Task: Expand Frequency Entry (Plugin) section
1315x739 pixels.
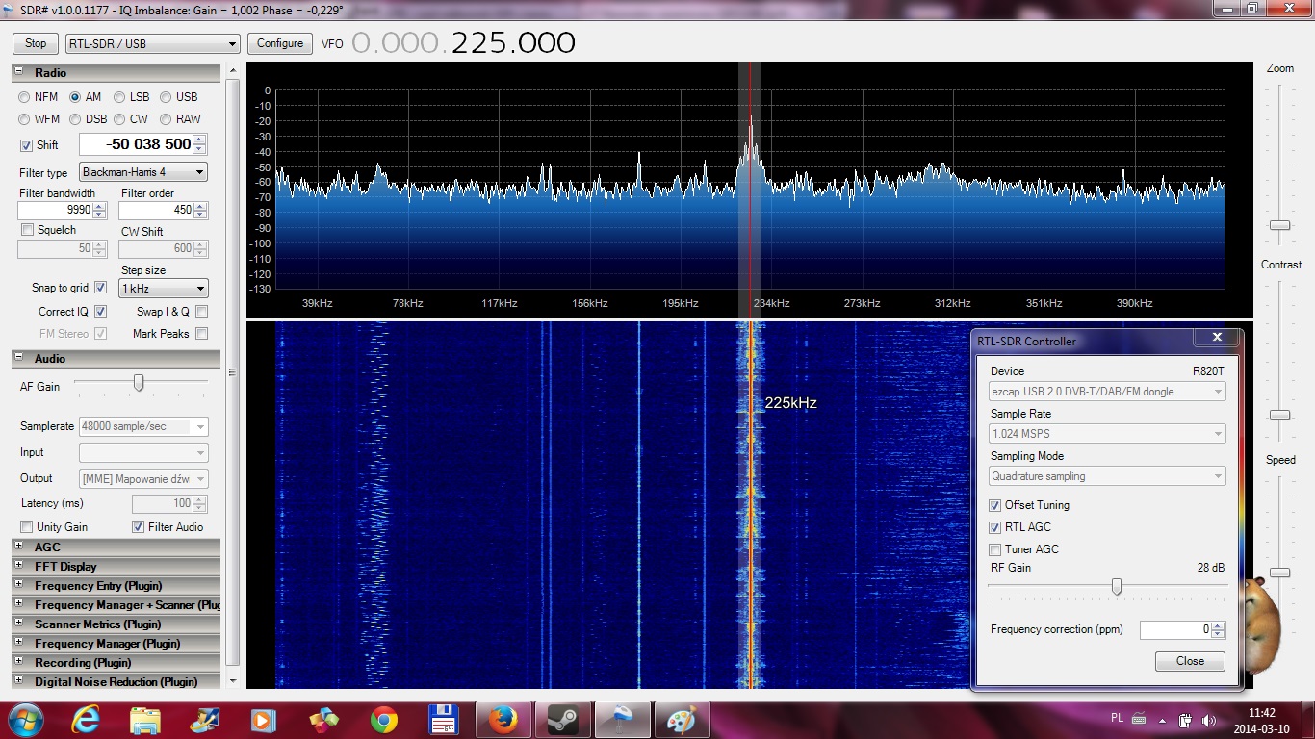Action: 18,584
